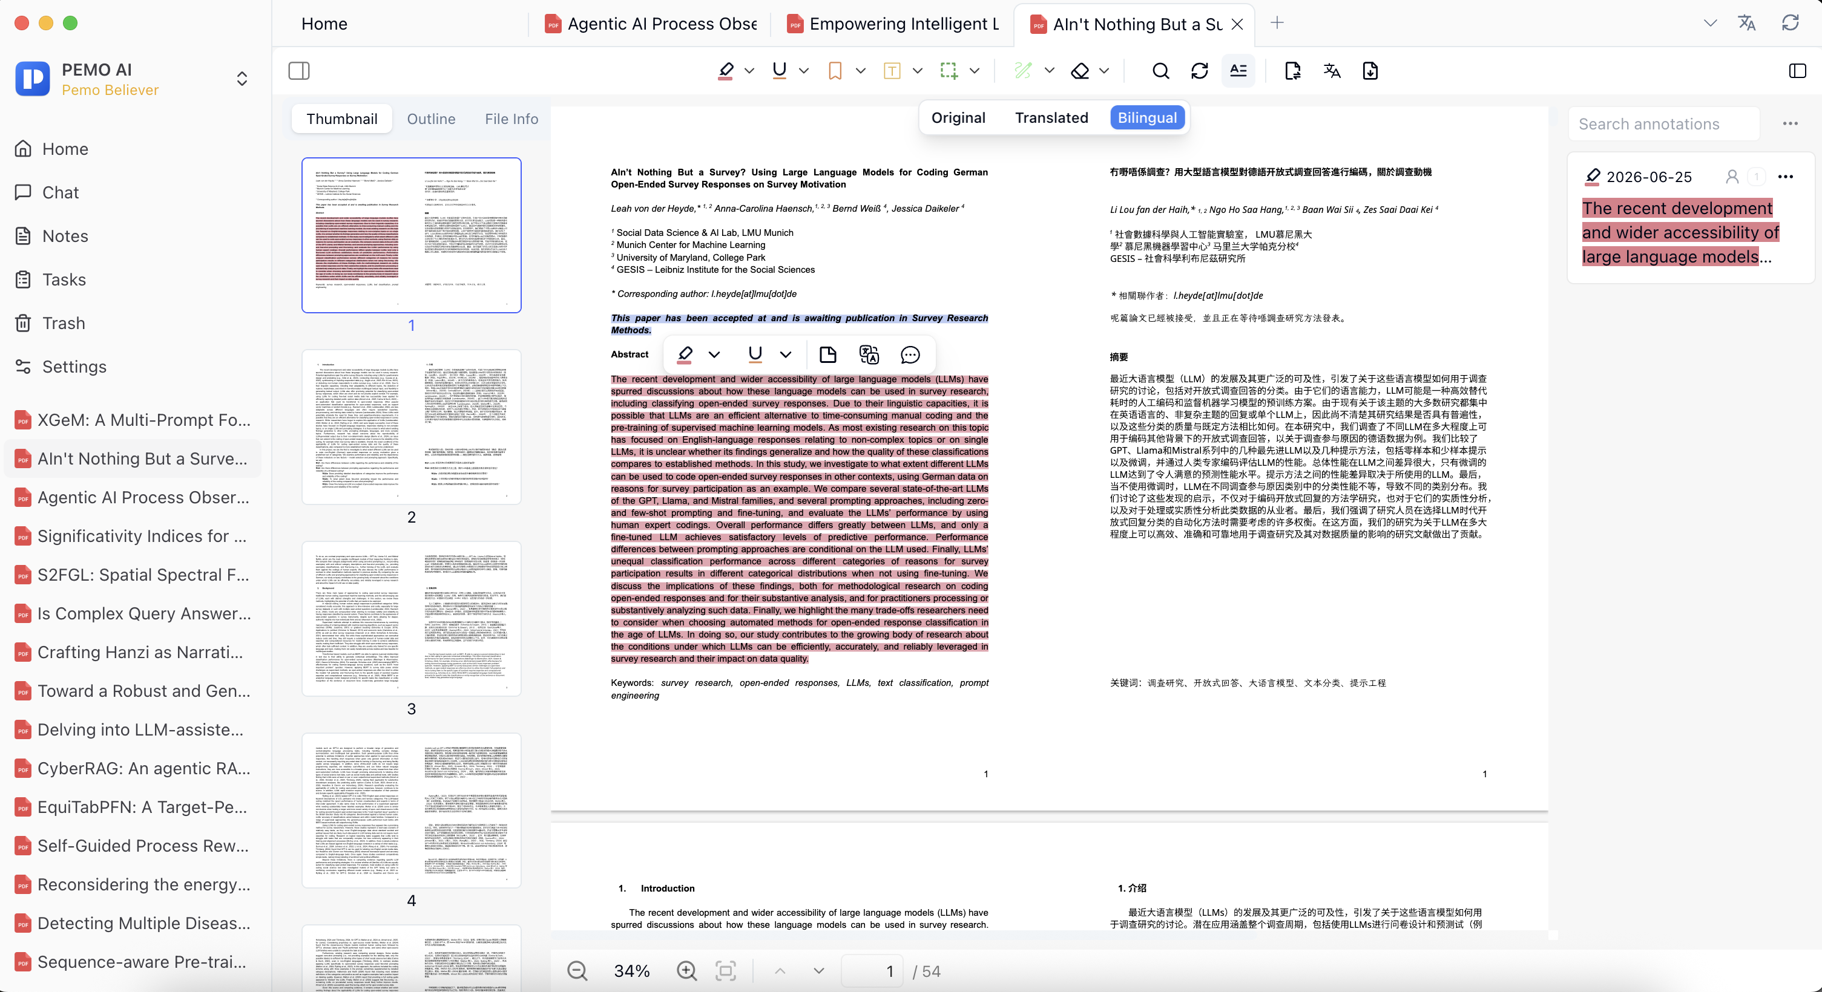Close the AIn't Nothing But a Su tab
Image resolution: width=1822 pixels, height=992 pixels.
[1237, 24]
